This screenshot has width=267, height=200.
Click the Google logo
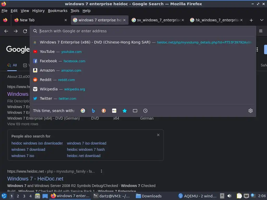(x=18, y=49)
